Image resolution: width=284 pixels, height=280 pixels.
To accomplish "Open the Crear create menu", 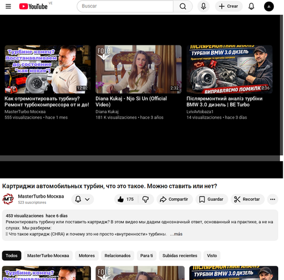I will 228,6.
